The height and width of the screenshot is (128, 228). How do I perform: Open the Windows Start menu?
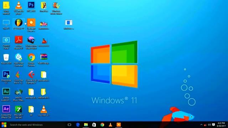point(4,125)
